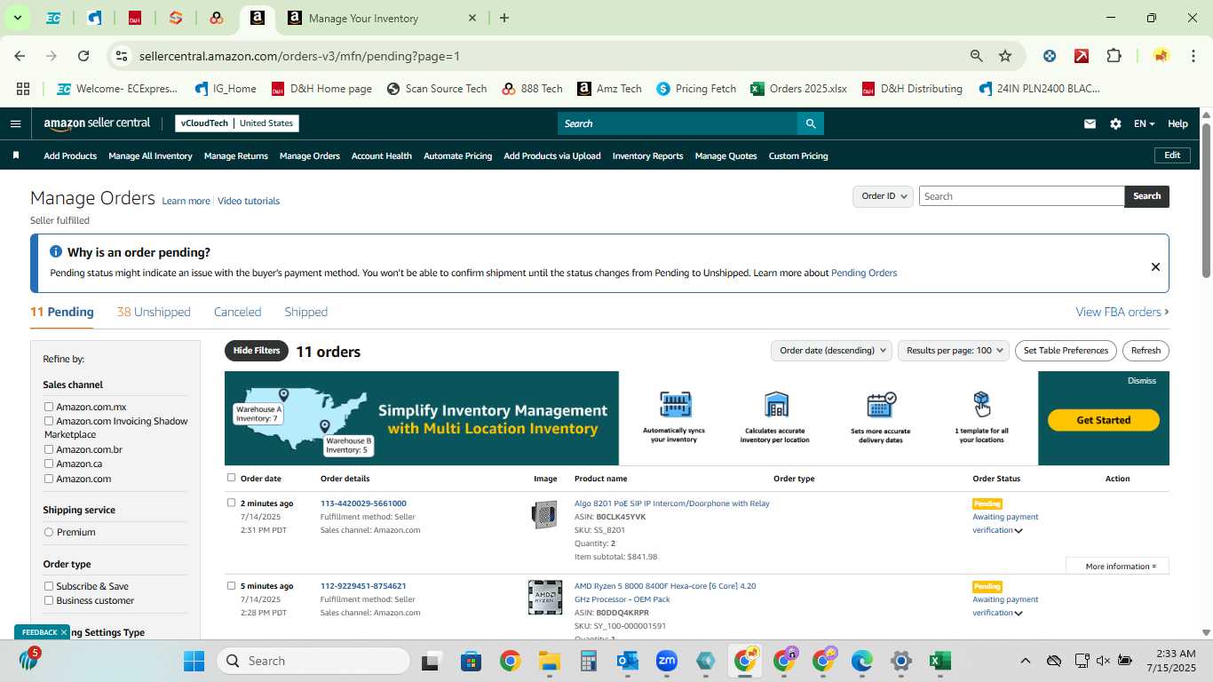This screenshot has width=1213, height=682.
Task: Open the Windows Start button
Action: (x=194, y=661)
